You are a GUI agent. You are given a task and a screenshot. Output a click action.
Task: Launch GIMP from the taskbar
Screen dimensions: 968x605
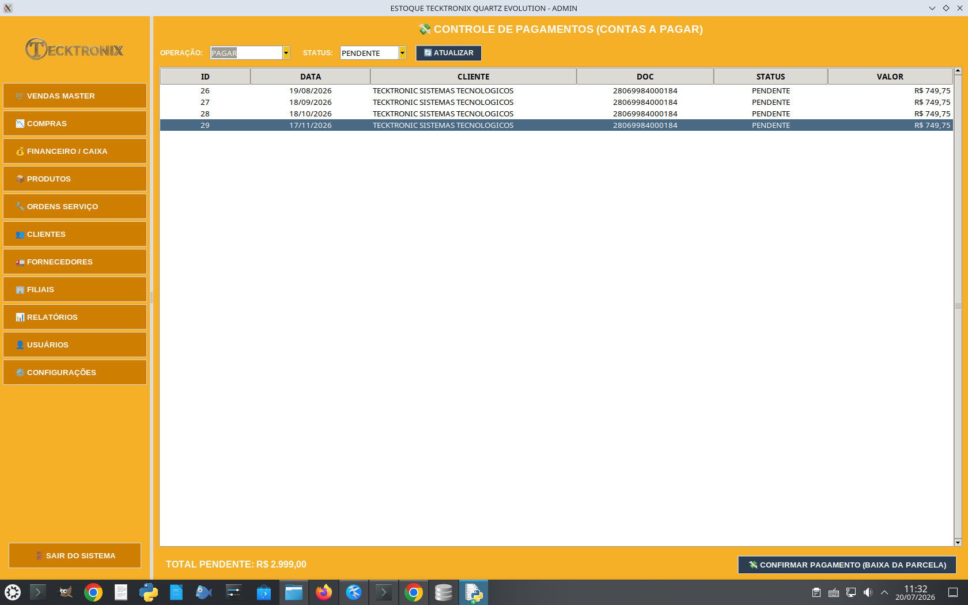pos(66,592)
